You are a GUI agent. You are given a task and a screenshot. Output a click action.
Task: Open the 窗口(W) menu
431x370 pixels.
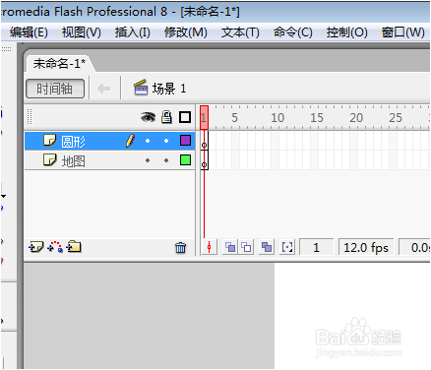click(403, 32)
